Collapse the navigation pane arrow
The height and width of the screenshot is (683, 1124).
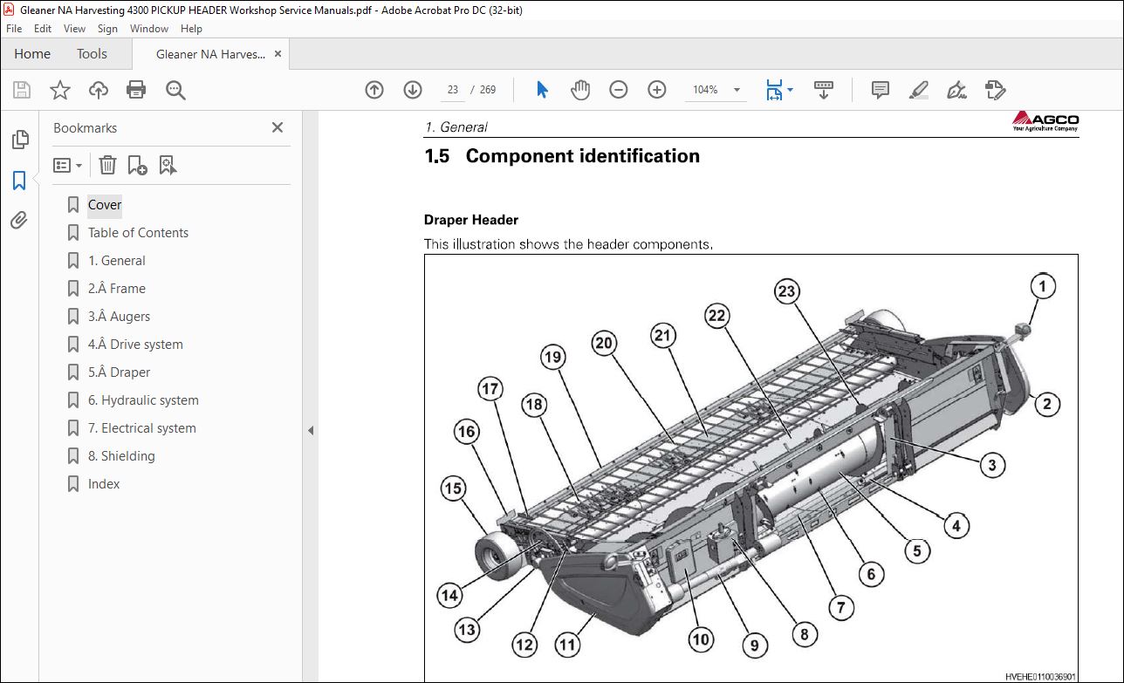310,430
